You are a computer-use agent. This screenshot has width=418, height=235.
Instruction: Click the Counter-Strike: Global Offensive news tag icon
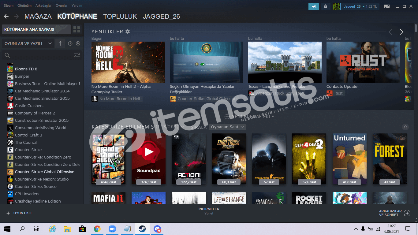pyautogui.click(x=173, y=99)
